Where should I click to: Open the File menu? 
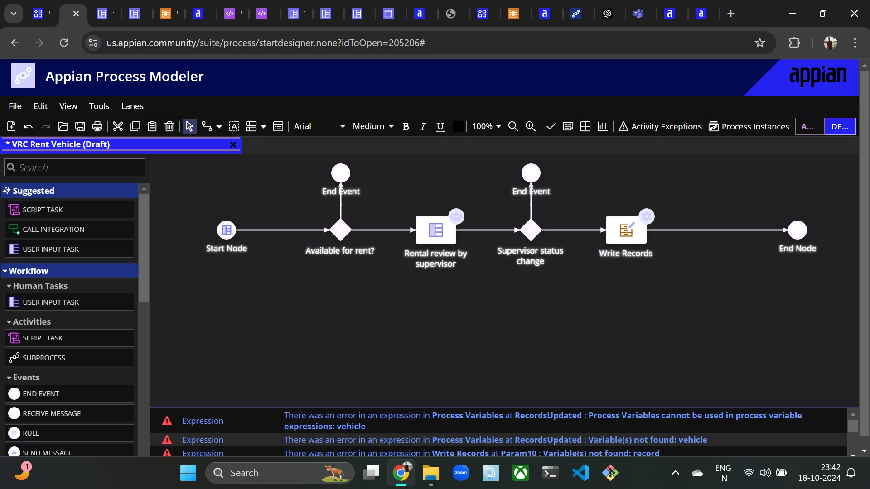pos(15,106)
